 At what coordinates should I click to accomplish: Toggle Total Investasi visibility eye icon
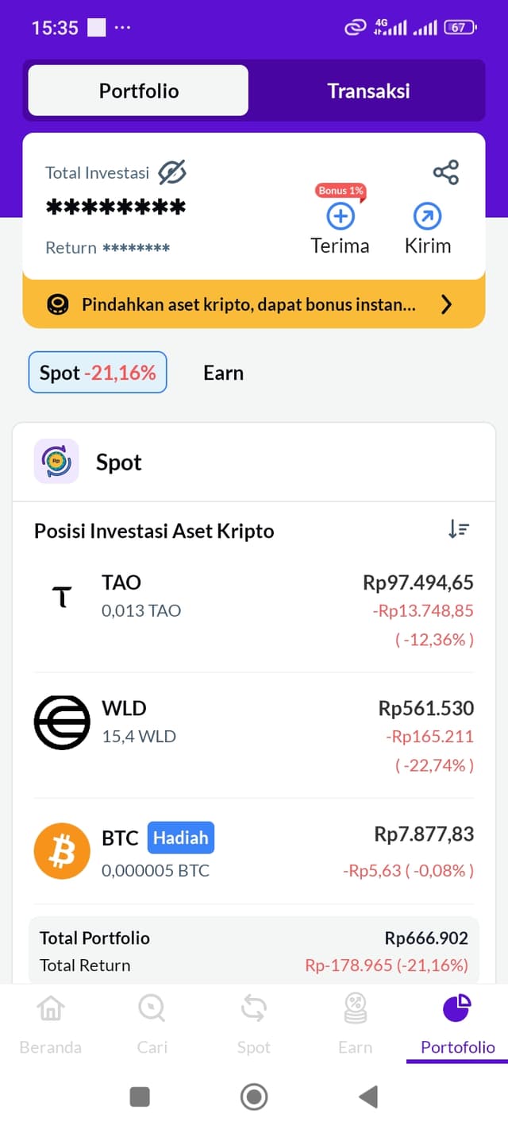point(171,172)
